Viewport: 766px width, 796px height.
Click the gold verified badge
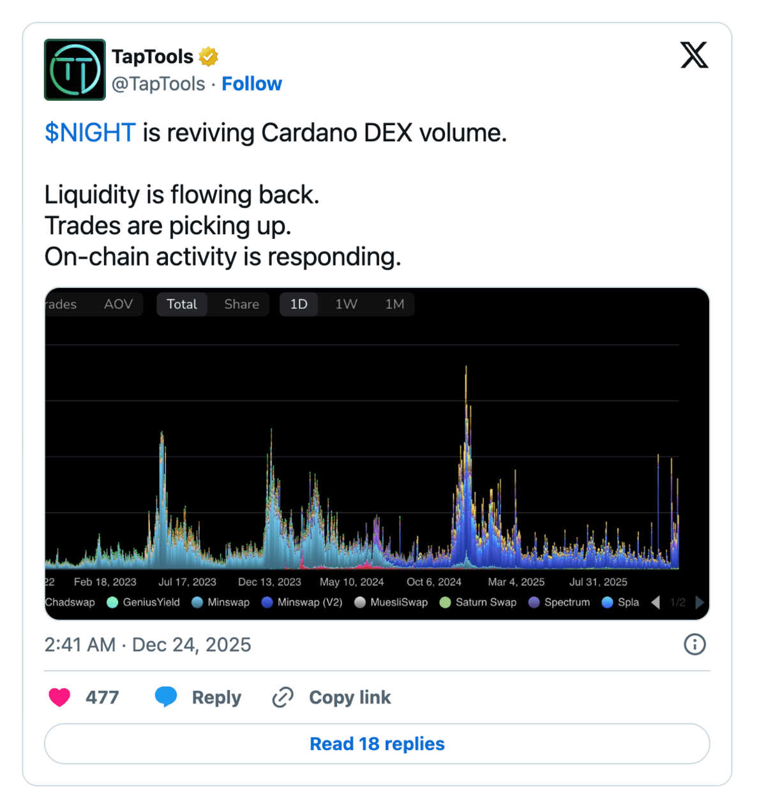(x=209, y=57)
